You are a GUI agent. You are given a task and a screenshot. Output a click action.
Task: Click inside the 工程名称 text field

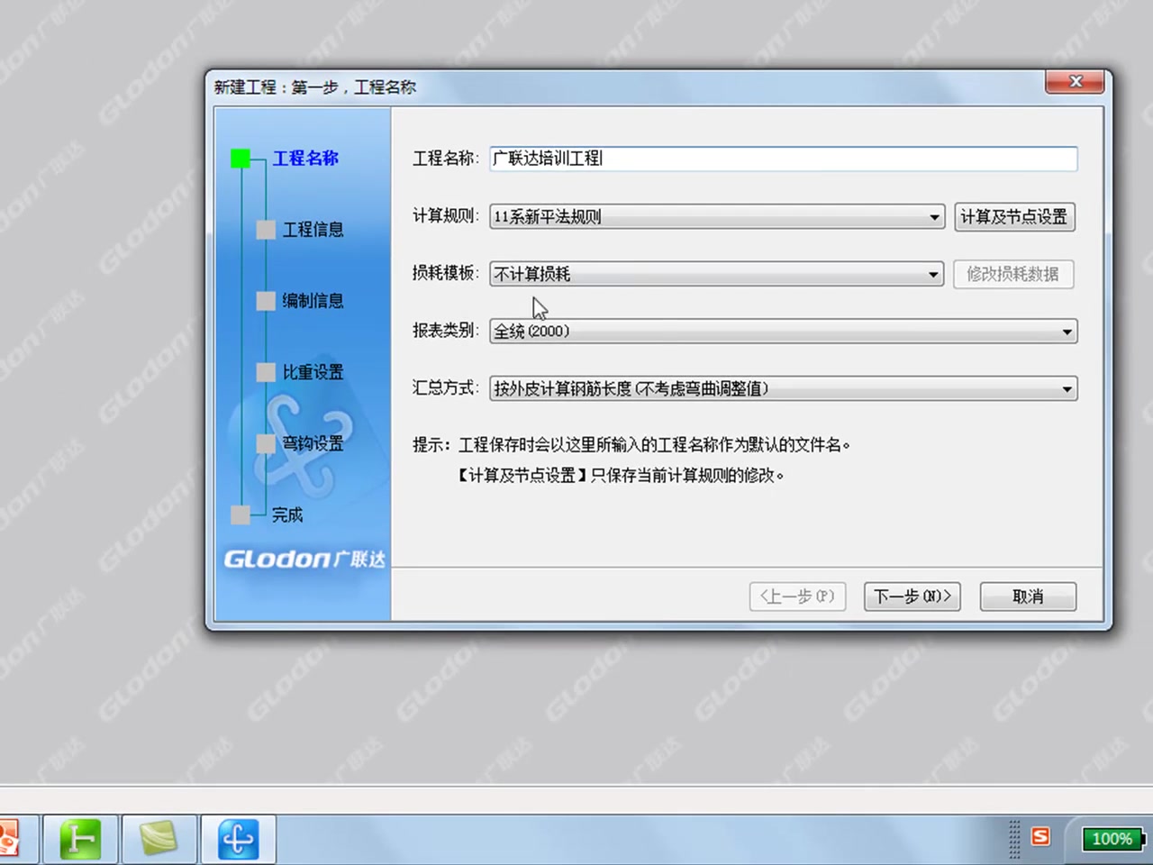click(783, 159)
